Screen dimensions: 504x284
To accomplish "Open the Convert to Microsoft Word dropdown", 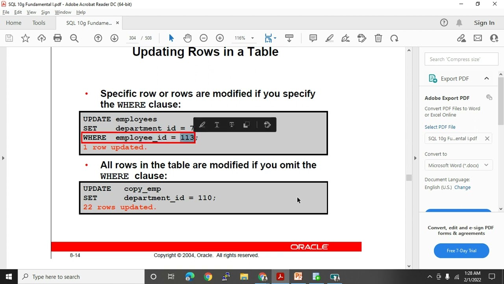I will click(x=458, y=165).
